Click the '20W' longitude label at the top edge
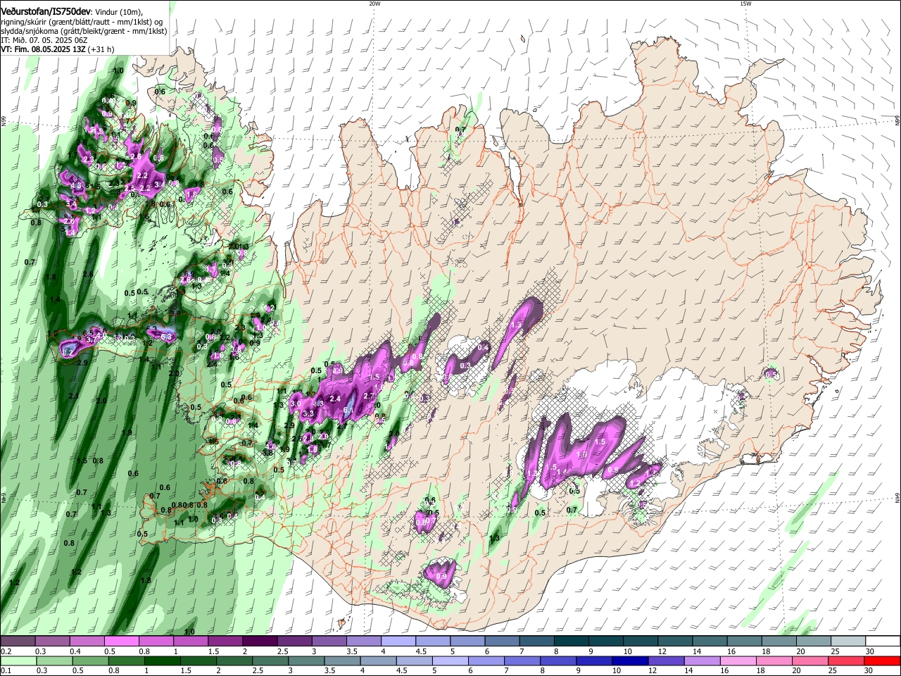 374,4
